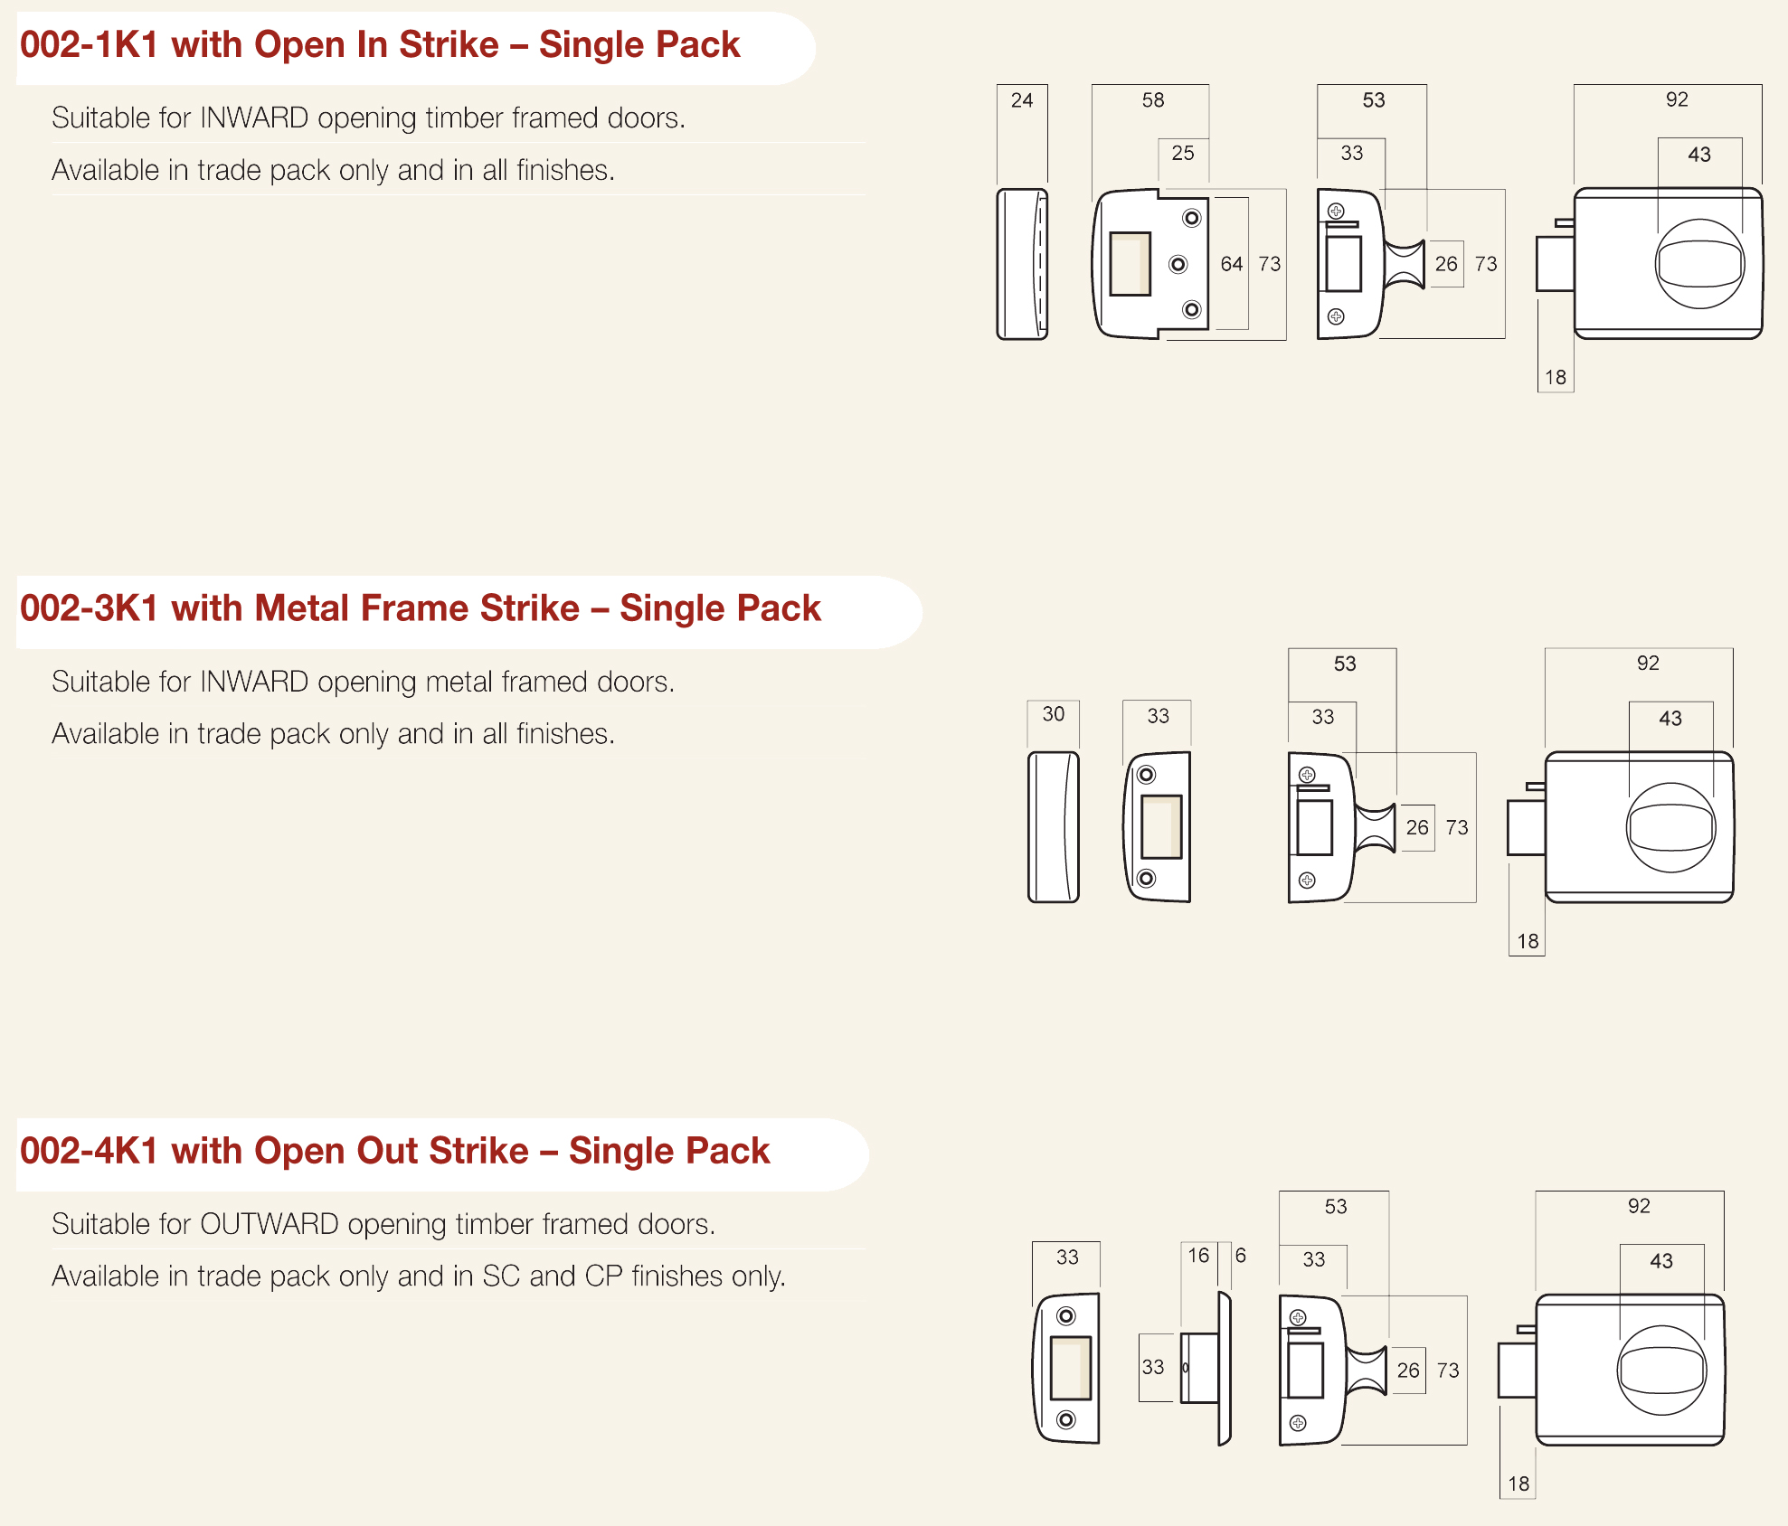Image resolution: width=1788 pixels, height=1526 pixels.
Task: Click the text about INWARD opening metal framed doors
Action: [363, 682]
